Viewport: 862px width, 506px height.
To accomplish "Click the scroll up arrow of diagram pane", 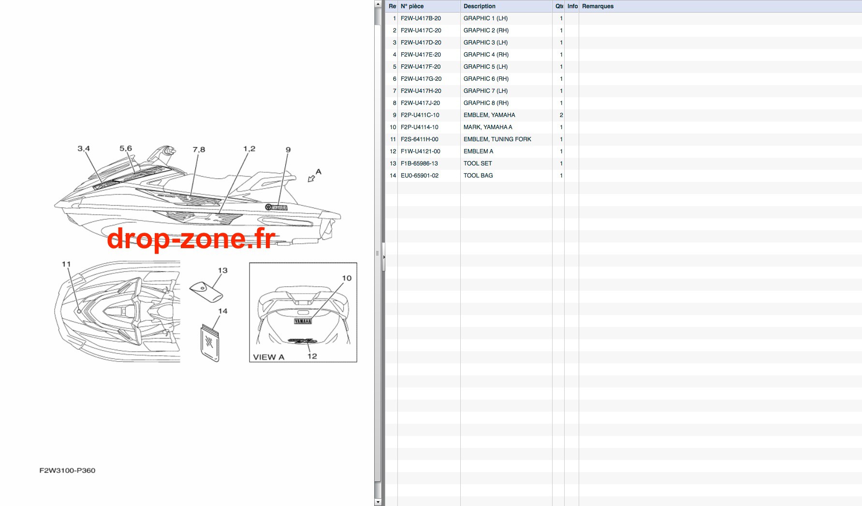I will (x=378, y=3).
